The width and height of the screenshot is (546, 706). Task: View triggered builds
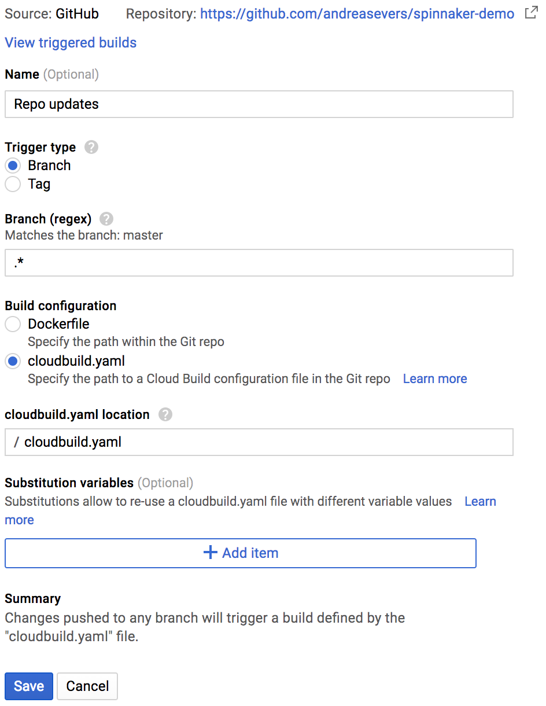pos(71,43)
